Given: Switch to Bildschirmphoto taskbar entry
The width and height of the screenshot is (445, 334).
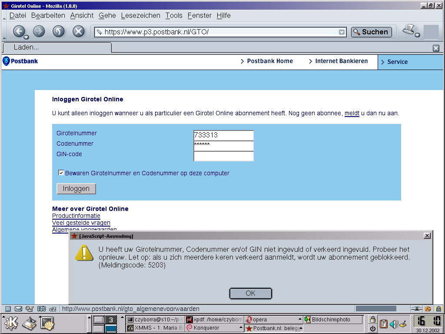Looking at the screenshot, I should [333, 320].
